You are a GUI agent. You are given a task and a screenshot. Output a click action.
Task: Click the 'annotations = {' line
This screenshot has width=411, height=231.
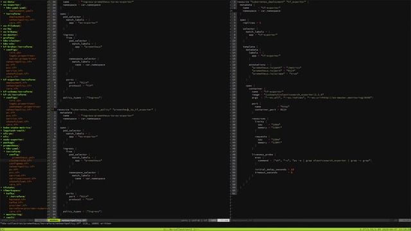pos(260,65)
